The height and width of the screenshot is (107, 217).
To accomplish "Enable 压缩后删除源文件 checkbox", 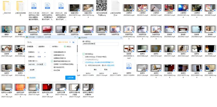I will (52, 52).
